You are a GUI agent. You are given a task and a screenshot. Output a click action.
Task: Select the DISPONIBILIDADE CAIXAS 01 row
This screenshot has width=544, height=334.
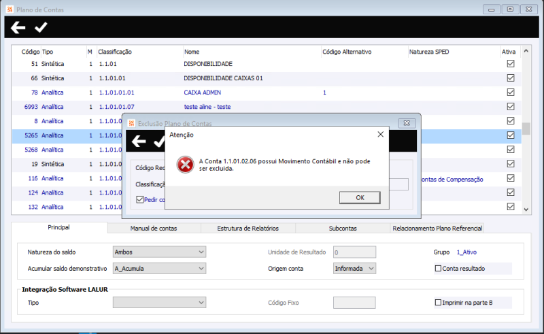(x=267, y=78)
